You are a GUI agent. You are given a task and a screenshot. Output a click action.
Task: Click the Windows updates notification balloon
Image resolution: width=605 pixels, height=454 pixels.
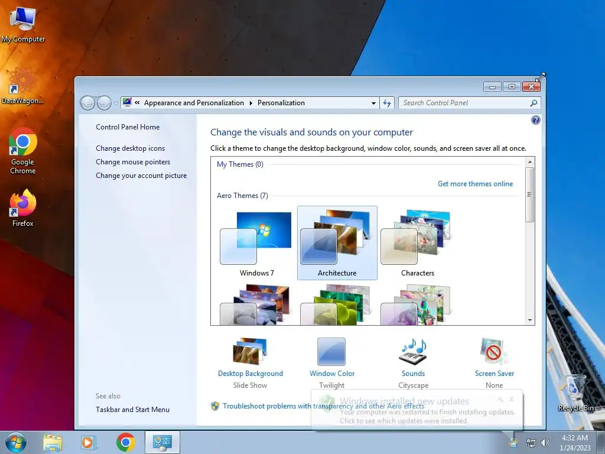click(417, 411)
